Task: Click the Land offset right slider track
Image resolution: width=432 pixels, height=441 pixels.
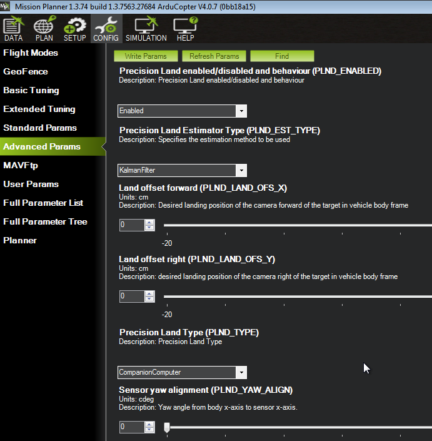Action: point(298,297)
